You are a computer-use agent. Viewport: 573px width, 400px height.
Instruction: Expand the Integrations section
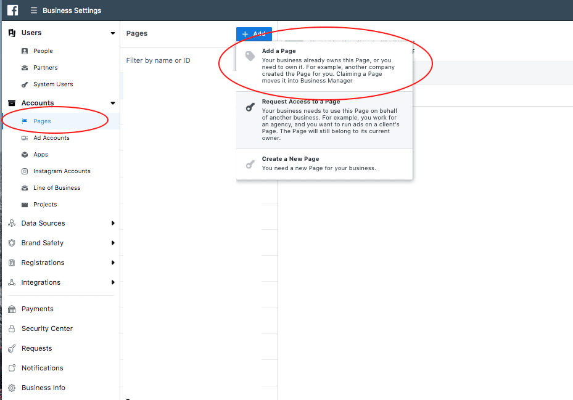[x=112, y=282]
